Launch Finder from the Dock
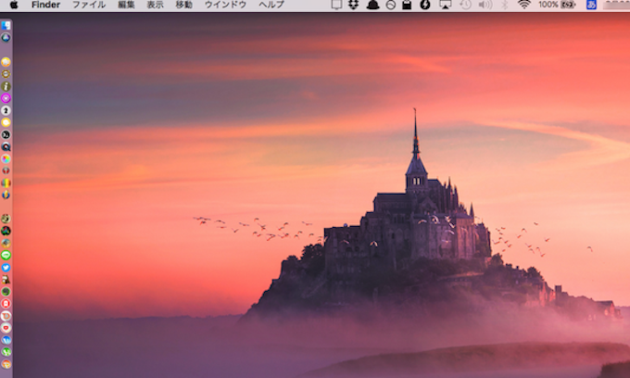Screen dimensions: 630x378 click(x=6, y=25)
